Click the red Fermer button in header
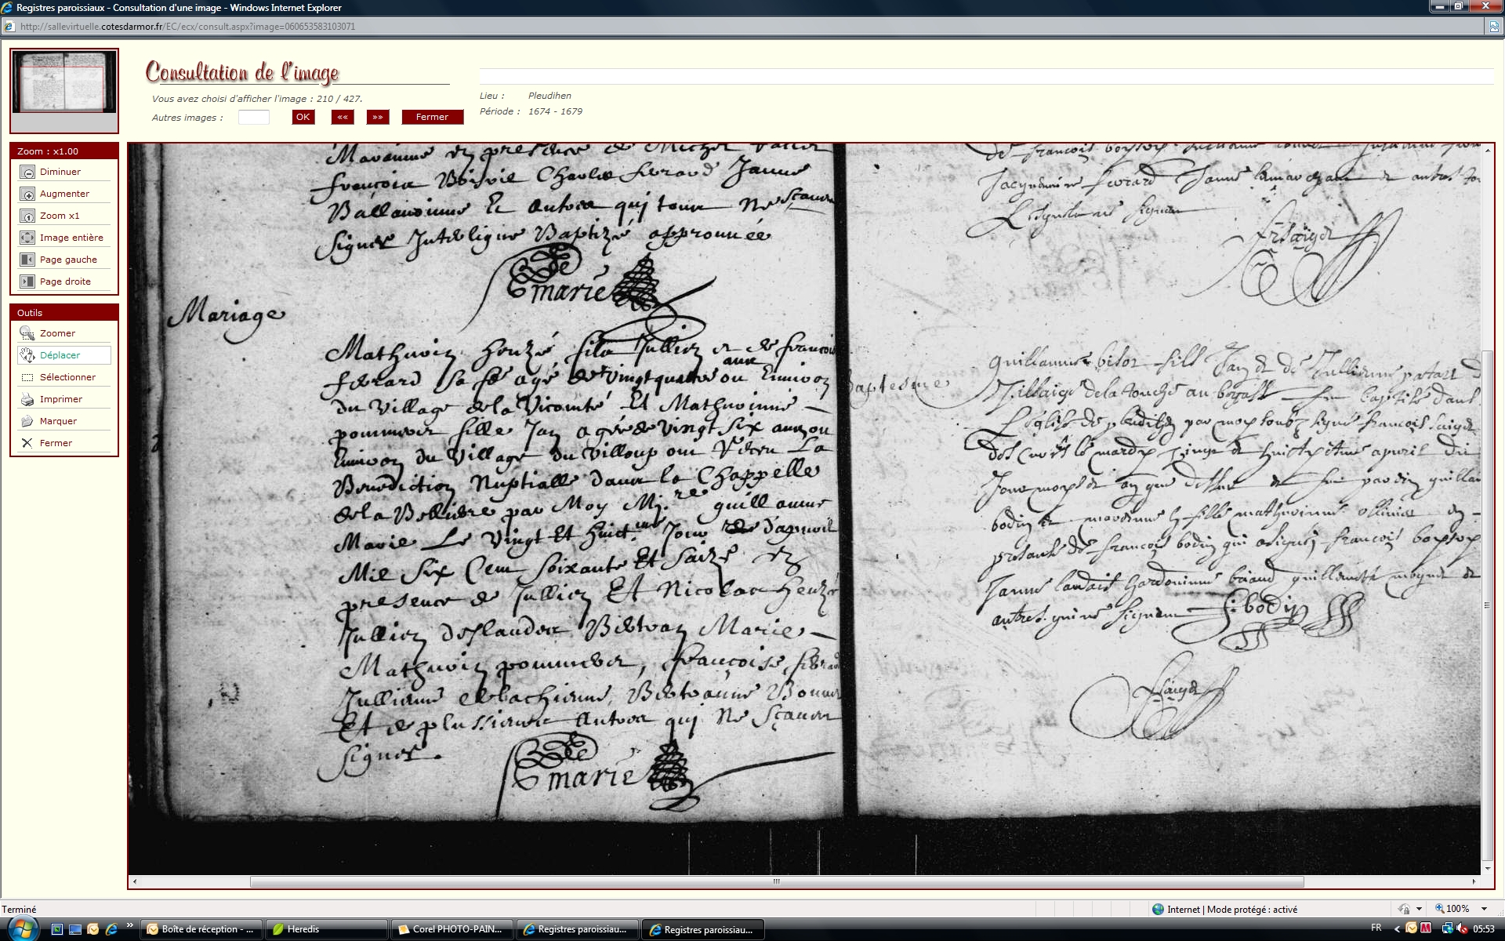The height and width of the screenshot is (941, 1505). [x=432, y=117]
